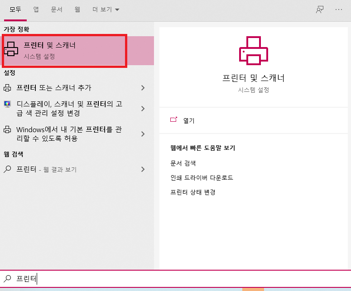Click the magnifier icon beside 프린터 웹 결과 보기
This screenshot has width=351, height=291.
(x=7, y=169)
